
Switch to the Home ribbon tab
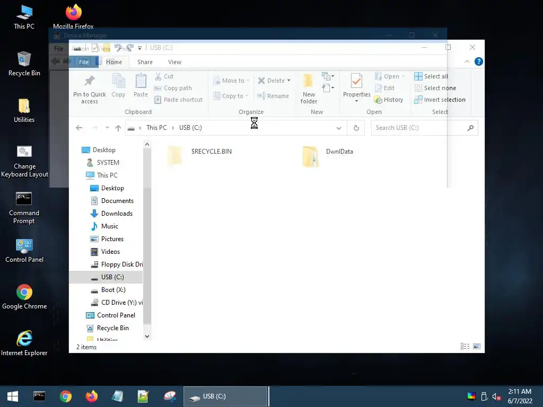114,62
